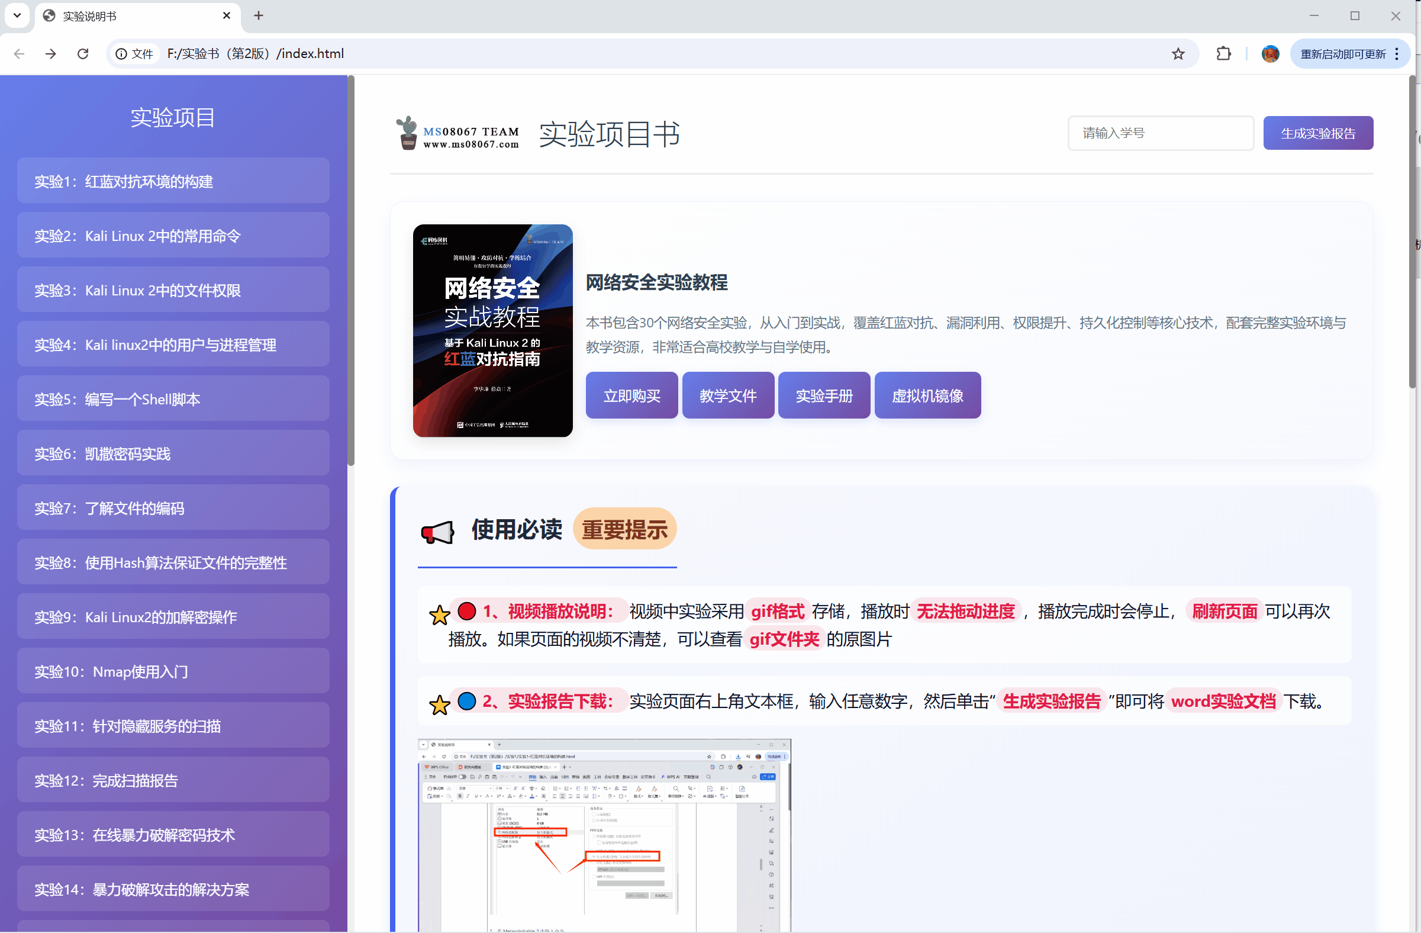The height and width of the screenshot is (933, 1421).
Task: Open the Chrome profile avatar
Action: (x=1270, y=54)
